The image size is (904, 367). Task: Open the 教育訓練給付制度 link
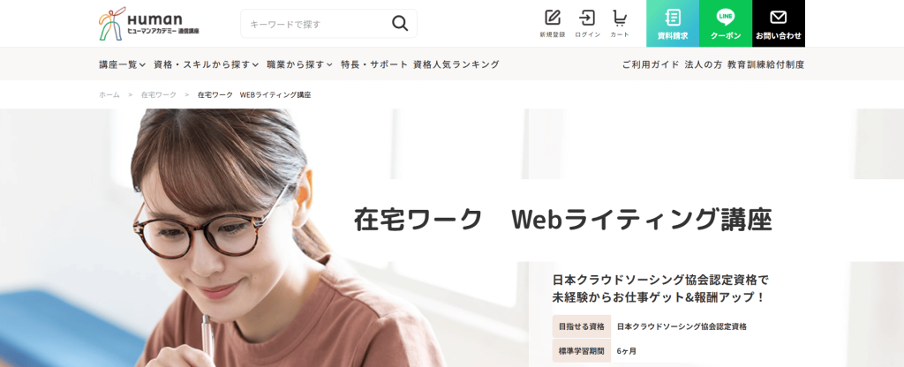pyautogui.click(x=765, y=64)
